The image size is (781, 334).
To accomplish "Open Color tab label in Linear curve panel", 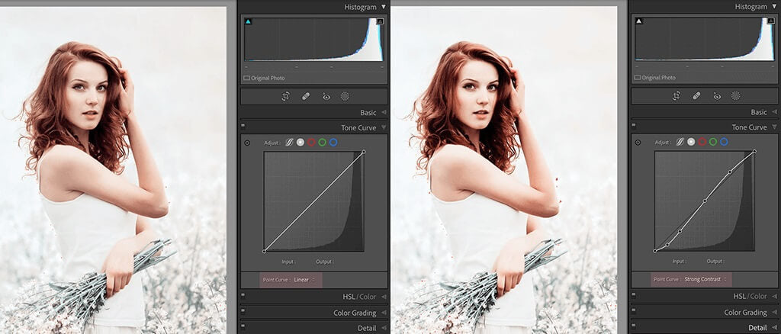I will pyautogui.click(x=368, y=297).
